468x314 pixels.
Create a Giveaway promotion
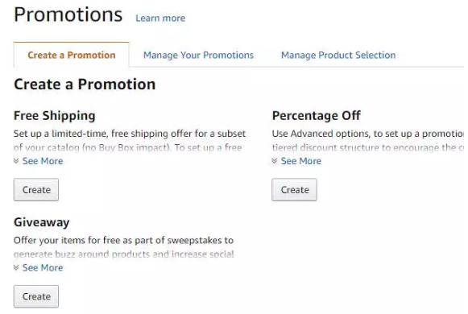pyautogui.click(x=36, y=297)
